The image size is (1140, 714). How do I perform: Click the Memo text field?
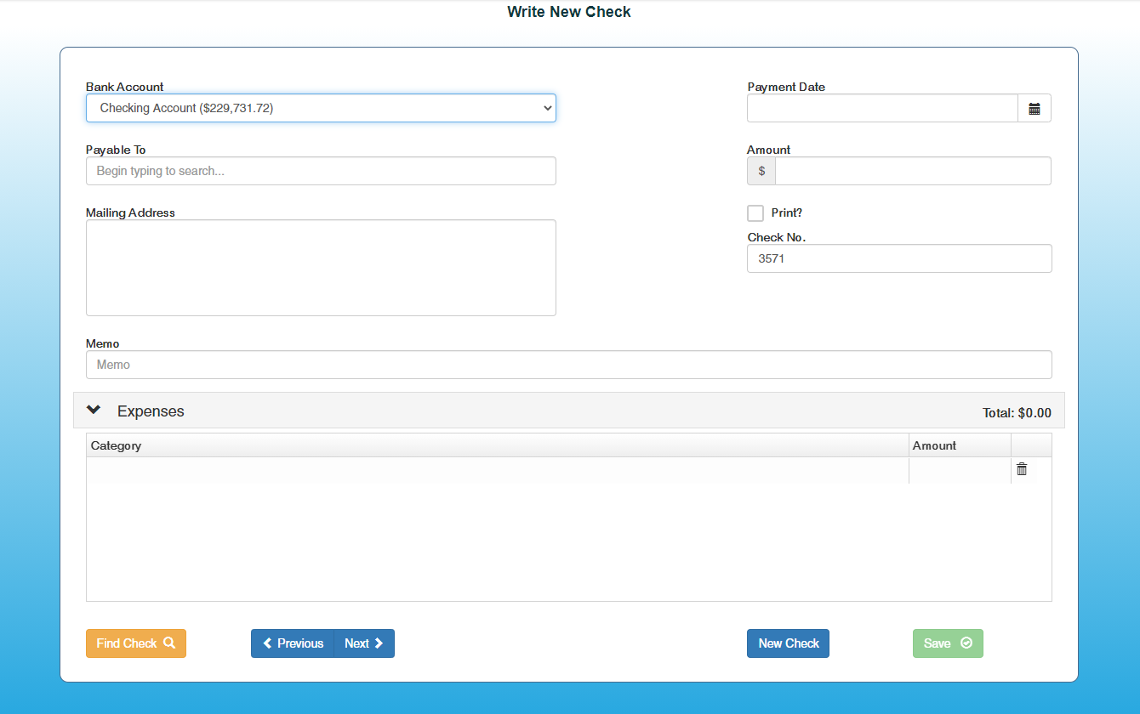(x=568, y=365)
